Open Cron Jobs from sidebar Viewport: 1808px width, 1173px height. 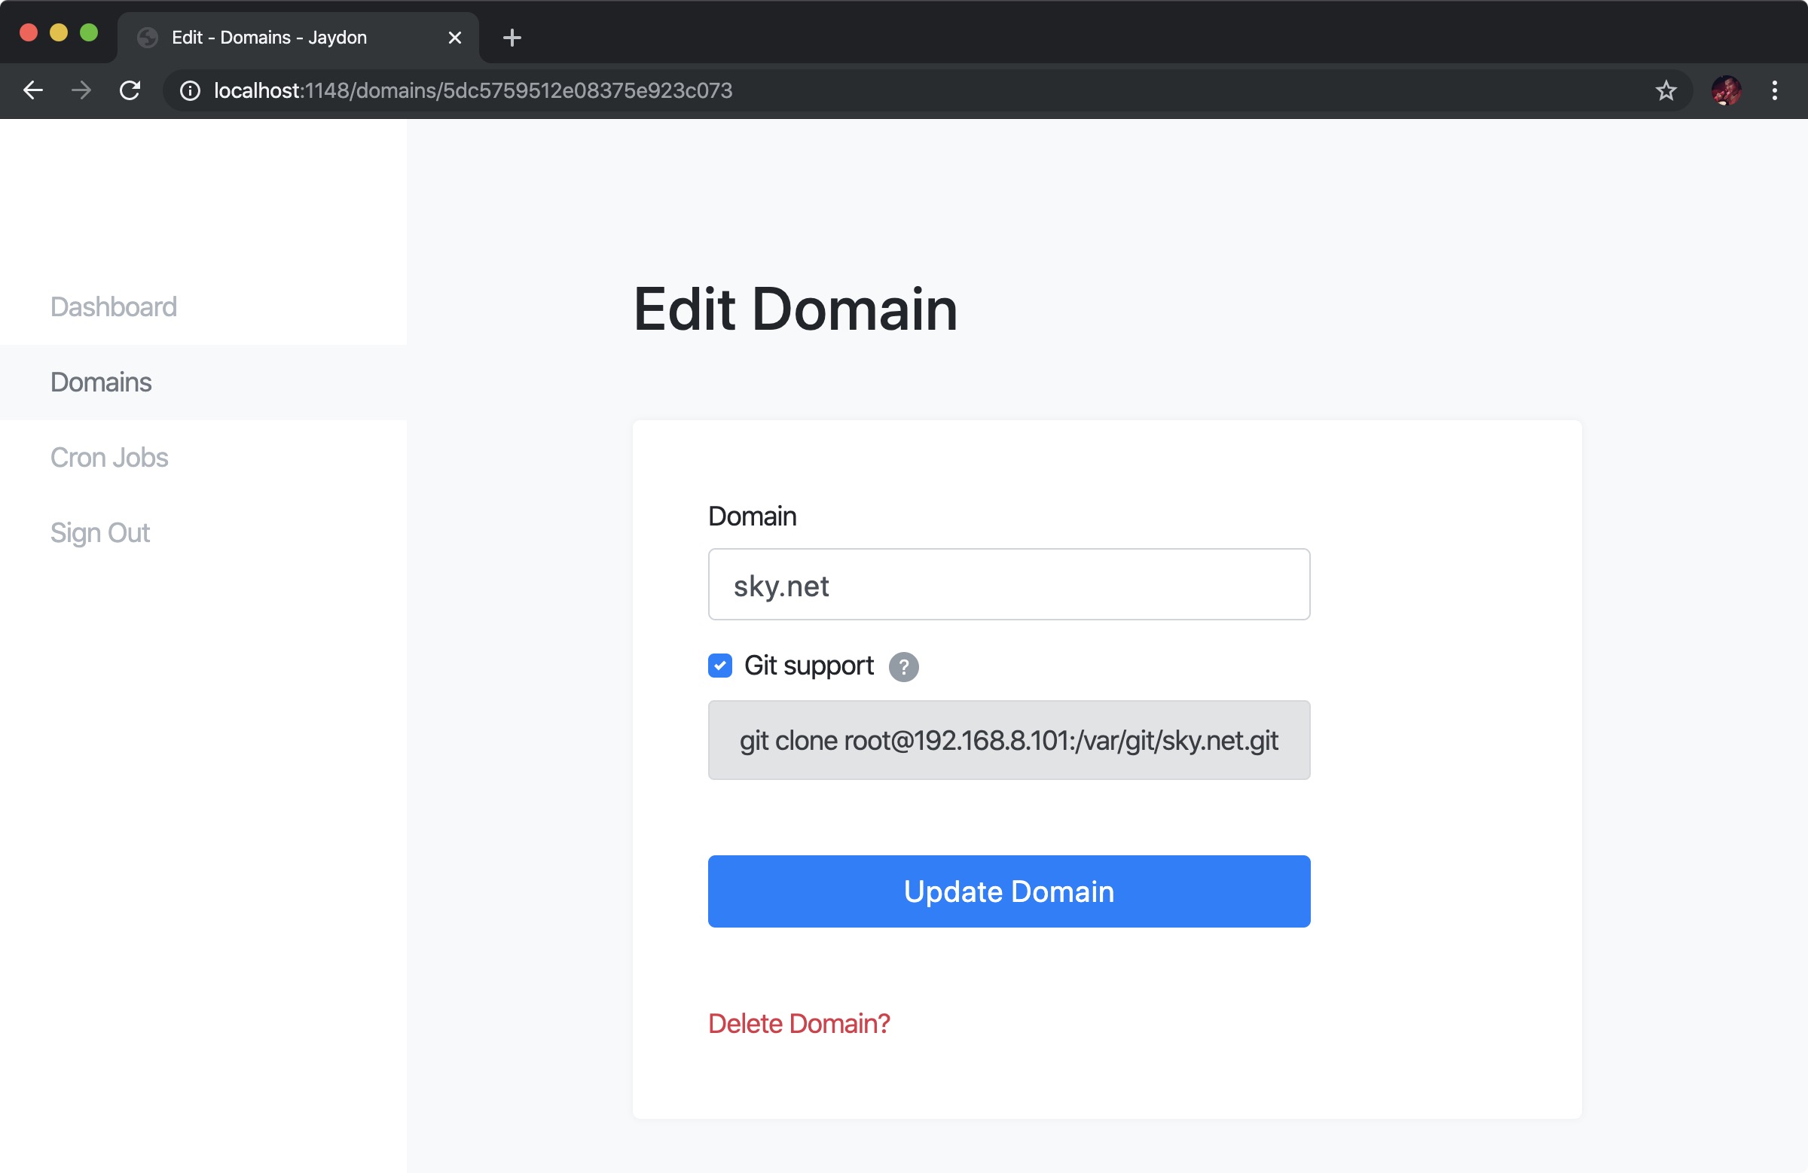click(x=108, y=457)
